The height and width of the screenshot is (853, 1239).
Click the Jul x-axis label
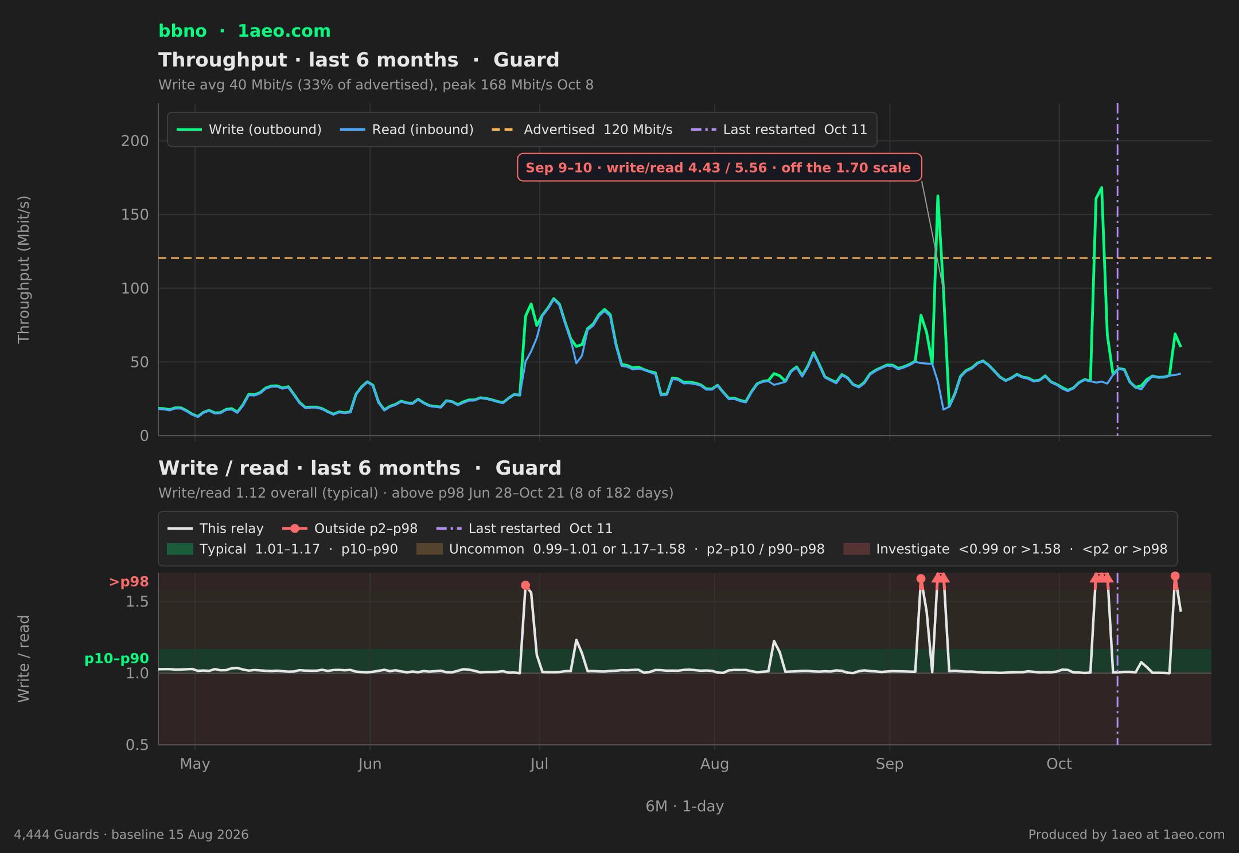pos(539,764)
